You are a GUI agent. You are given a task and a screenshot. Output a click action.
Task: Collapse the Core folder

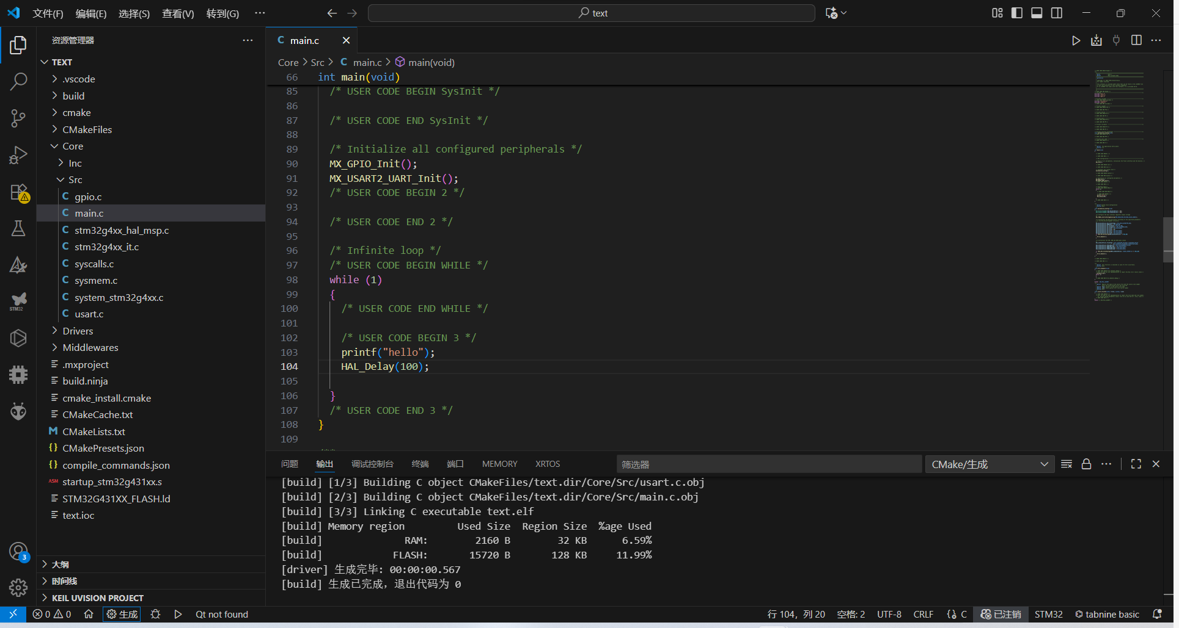[x=72, y=146]
